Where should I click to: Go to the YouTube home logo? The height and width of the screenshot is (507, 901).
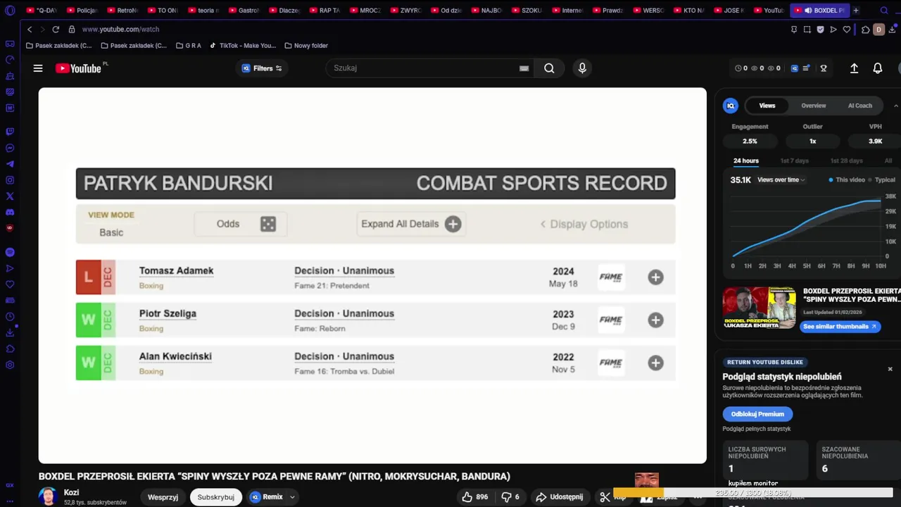[78, 68]
